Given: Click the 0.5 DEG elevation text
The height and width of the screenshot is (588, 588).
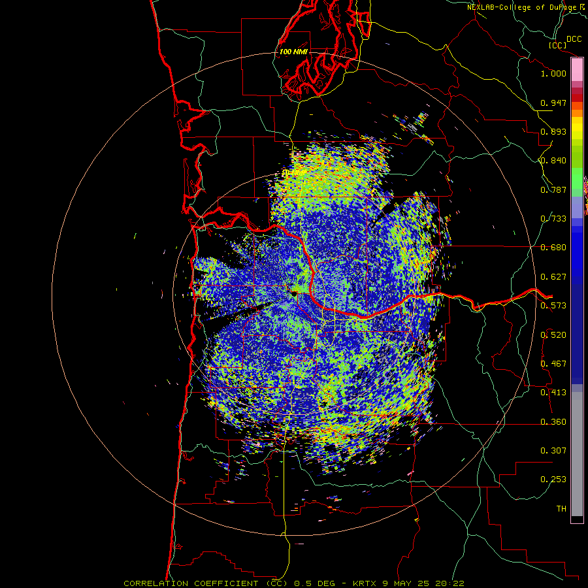Looking at the screenshot, I should [x=315, y=583].
